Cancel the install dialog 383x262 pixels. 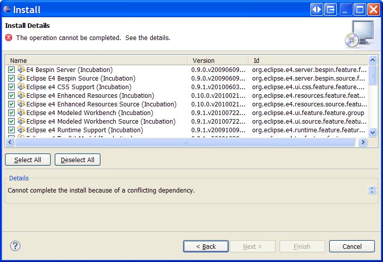point(352,246)
